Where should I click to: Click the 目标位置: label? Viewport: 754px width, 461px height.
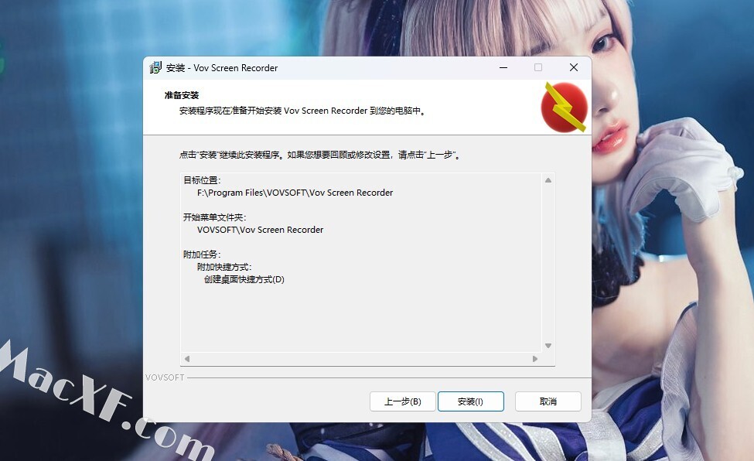202,180
